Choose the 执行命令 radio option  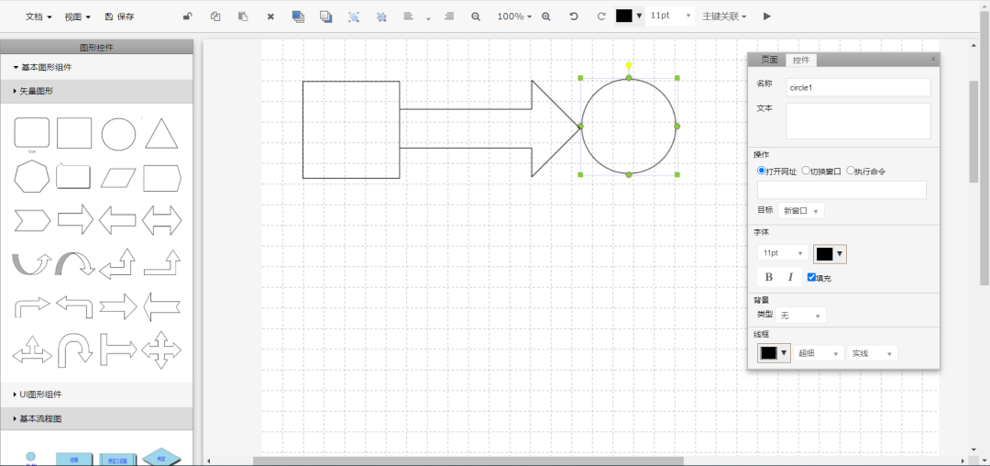[851, 171]
